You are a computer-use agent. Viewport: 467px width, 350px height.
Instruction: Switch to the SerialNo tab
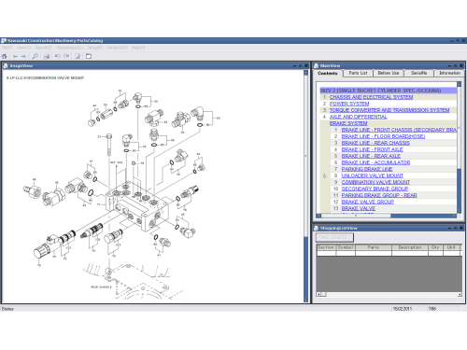418,73
